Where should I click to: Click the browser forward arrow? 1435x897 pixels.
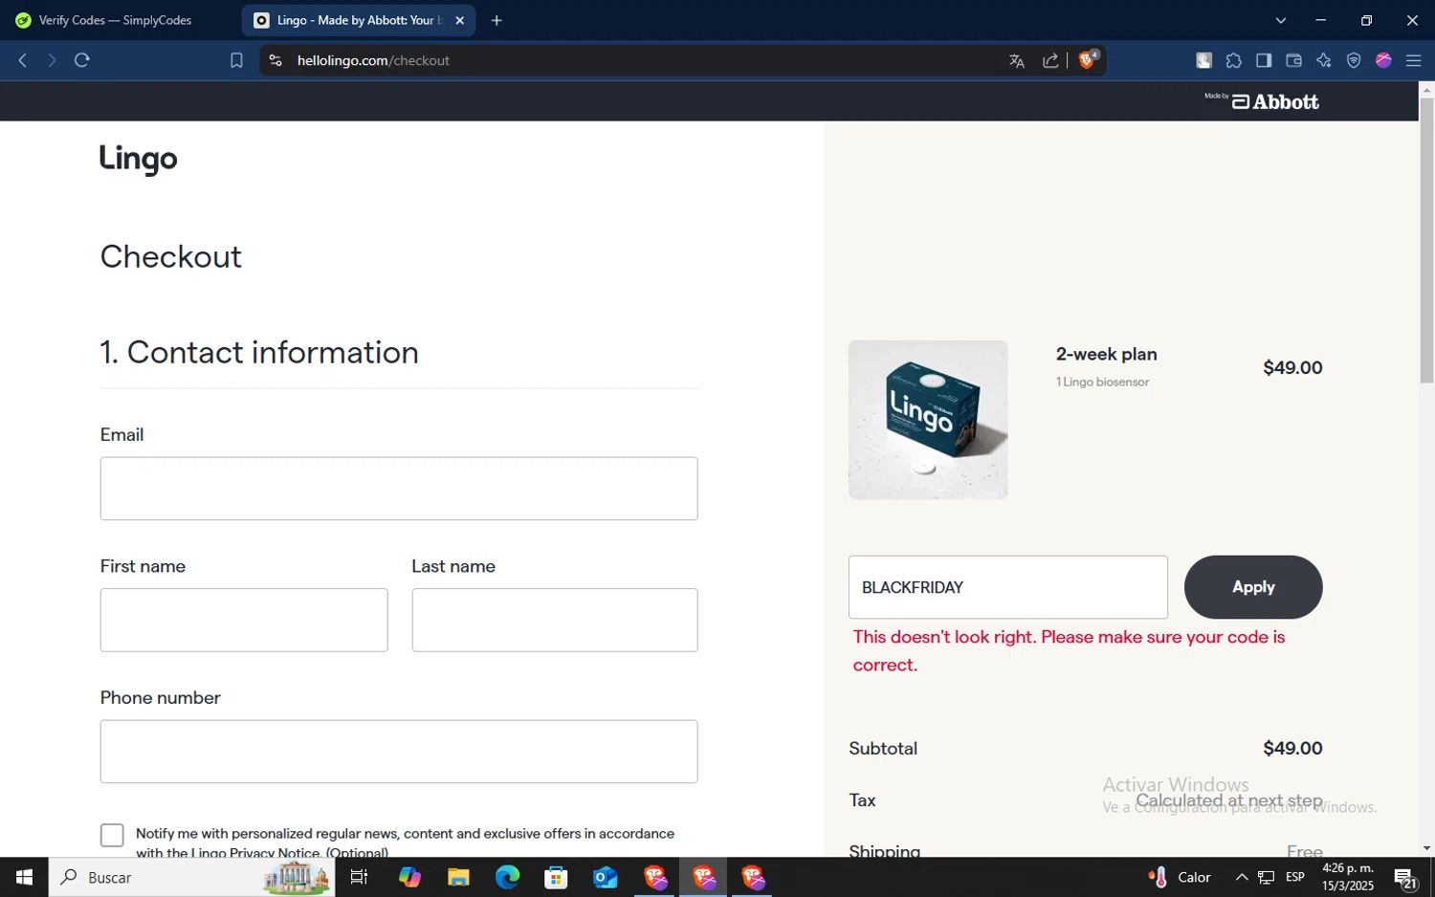click(x=52, y=60)
